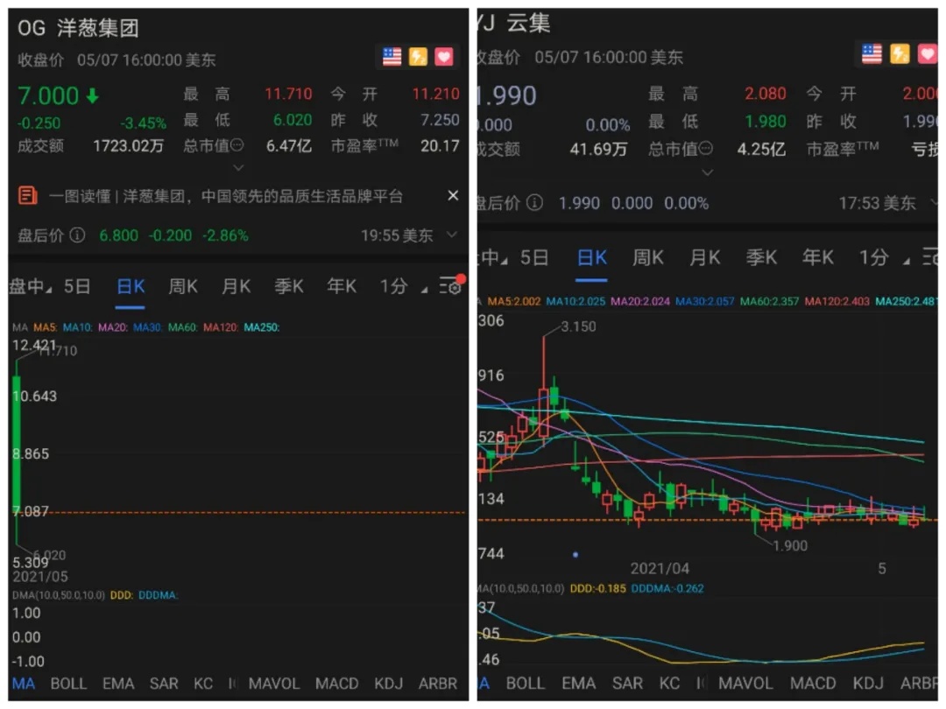Open chart settings icon in OG panel

(x=451, y=285)
